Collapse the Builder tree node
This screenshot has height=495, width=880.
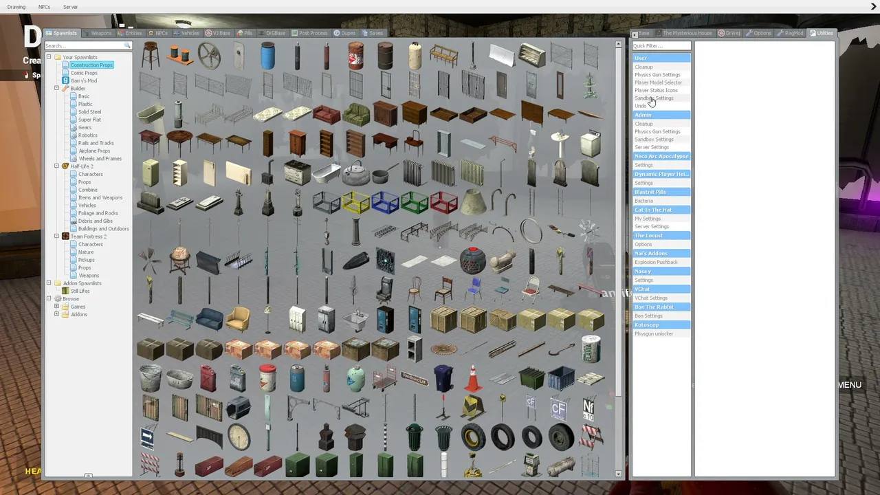tap(56, 88)
